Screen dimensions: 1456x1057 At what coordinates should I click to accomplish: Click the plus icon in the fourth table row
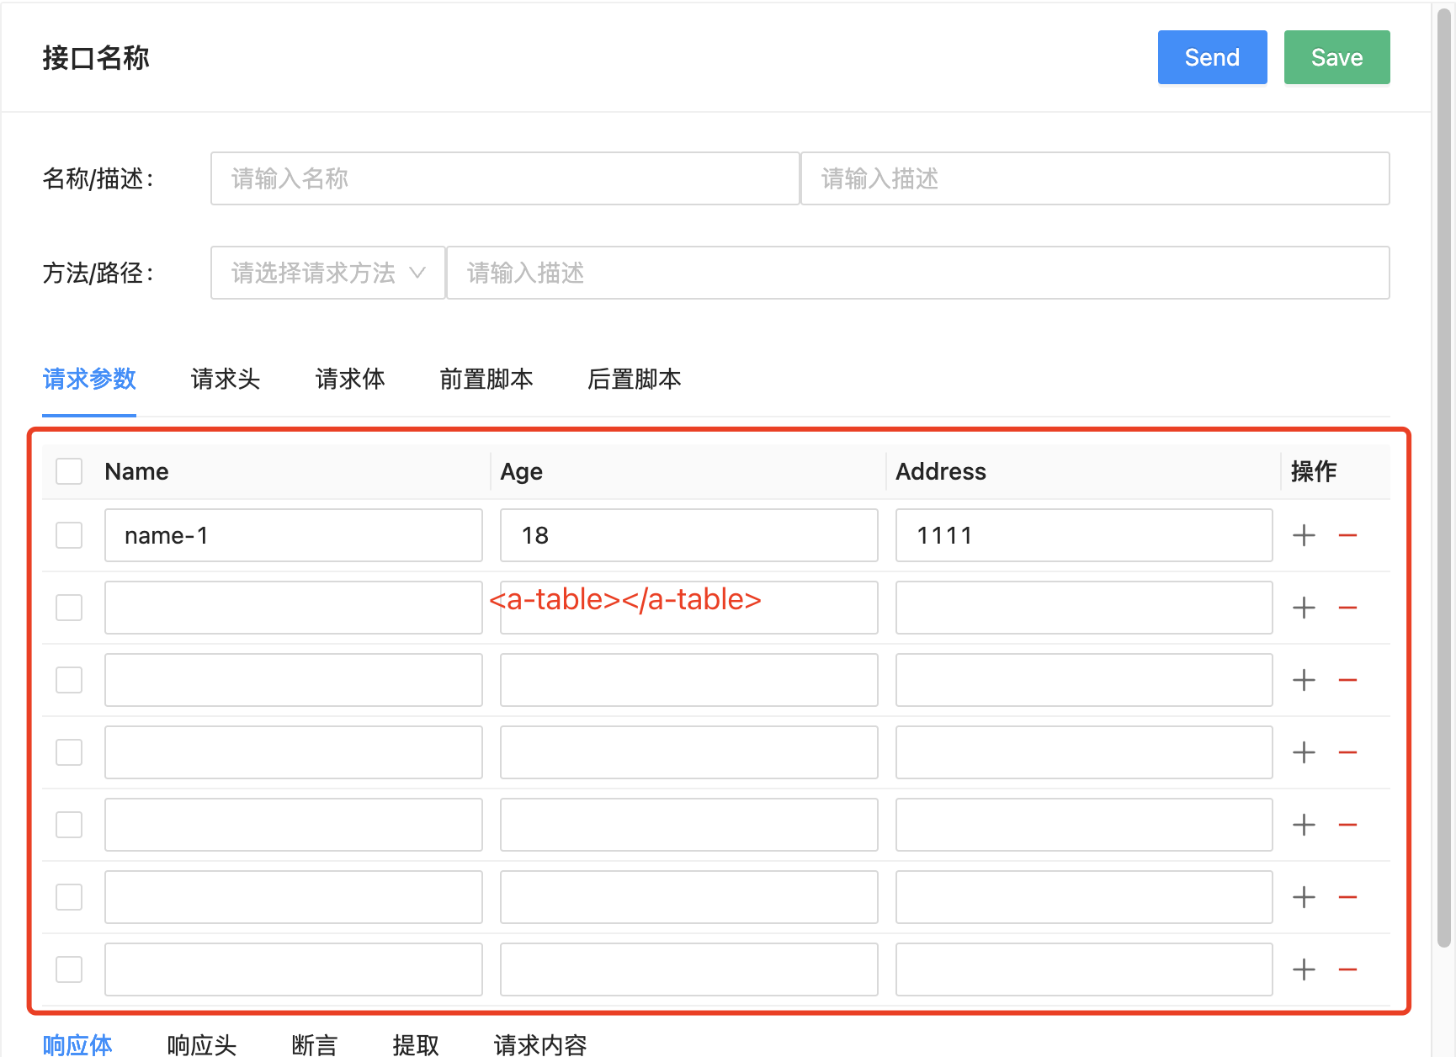[x=1304, y=752]
